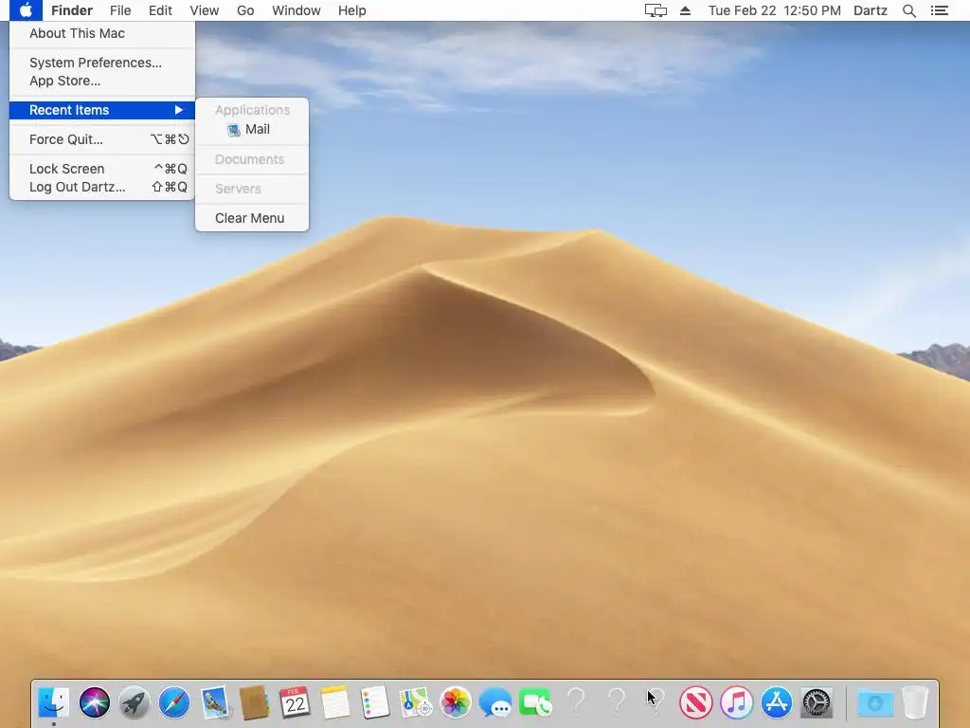
Task: Open Calendar icon showing 22
Action: [295, 702]
